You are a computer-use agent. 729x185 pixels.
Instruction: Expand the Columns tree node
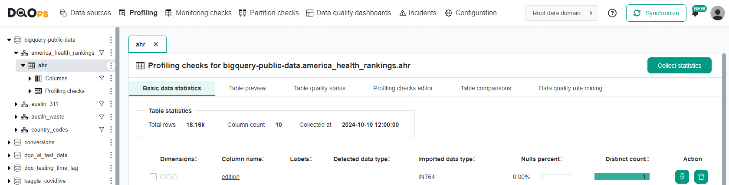pyautogui.click(x=30, y=79)
